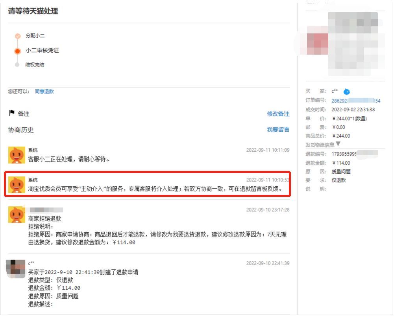Click the 修改备注 edit remark link

click(279, 114)
